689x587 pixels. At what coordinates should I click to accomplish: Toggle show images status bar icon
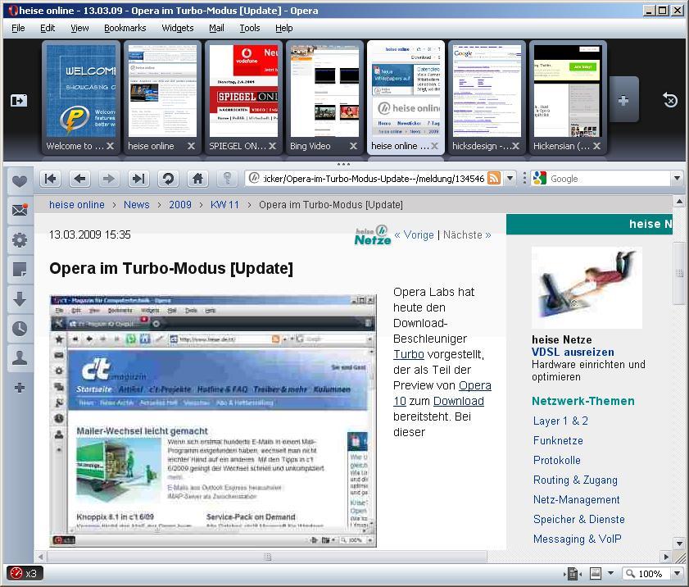click(596, 573)
